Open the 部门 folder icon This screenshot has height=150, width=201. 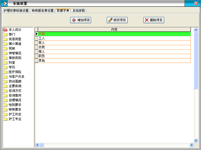[x=5, y=34]
